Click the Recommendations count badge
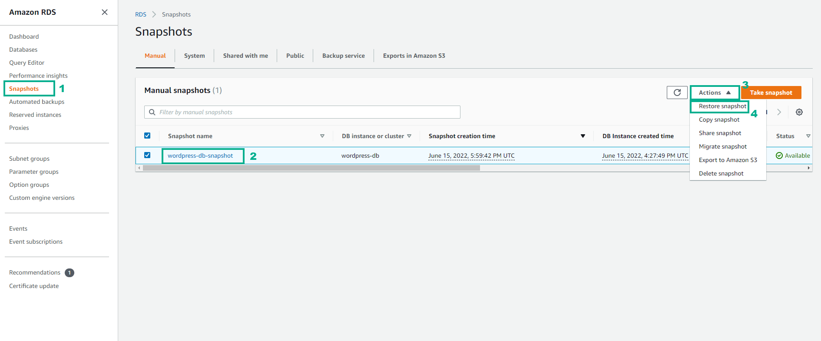Image resolution: width=821 pixels, height=341 pixels. tap(70, 273)
